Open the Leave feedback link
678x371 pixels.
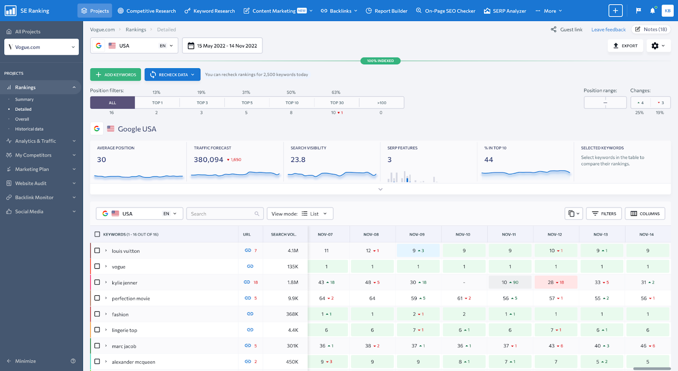pos(608,30)
